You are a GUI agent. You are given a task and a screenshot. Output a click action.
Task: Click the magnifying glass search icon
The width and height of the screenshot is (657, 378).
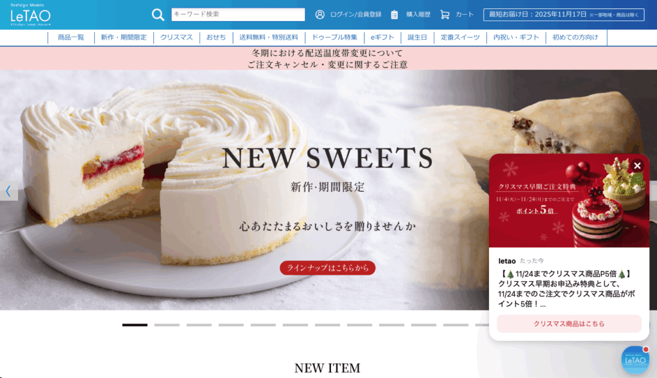(158, 15)
